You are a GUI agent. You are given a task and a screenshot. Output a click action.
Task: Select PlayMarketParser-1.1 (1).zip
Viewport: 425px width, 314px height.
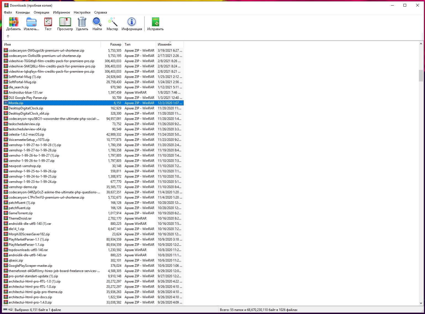93,239
